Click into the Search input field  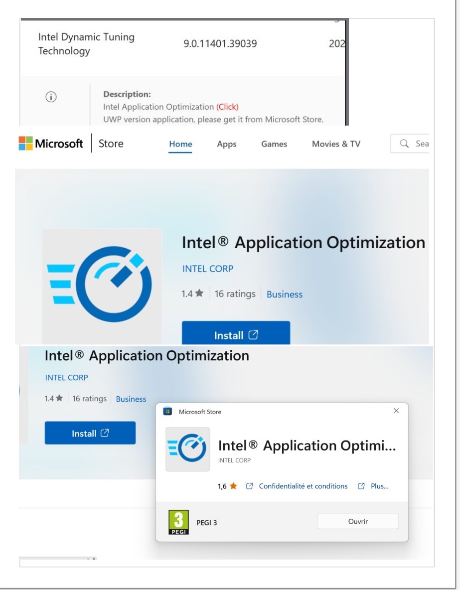(410, 144)
